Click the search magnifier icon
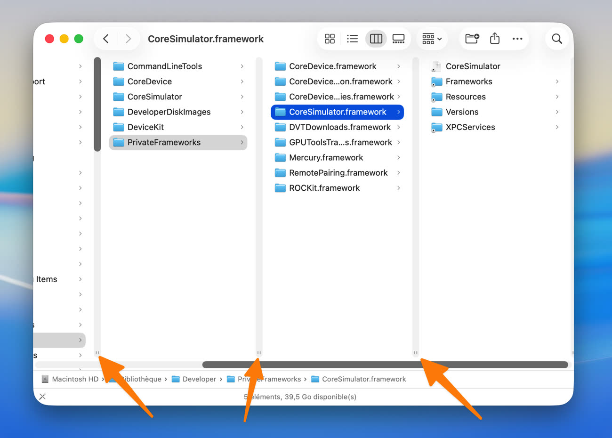The image size is (612, 438). point(556,39)
